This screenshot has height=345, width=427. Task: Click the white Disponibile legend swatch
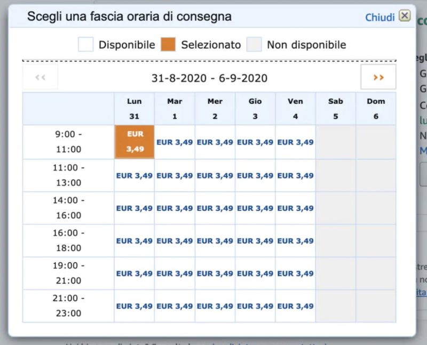(85, 44)
